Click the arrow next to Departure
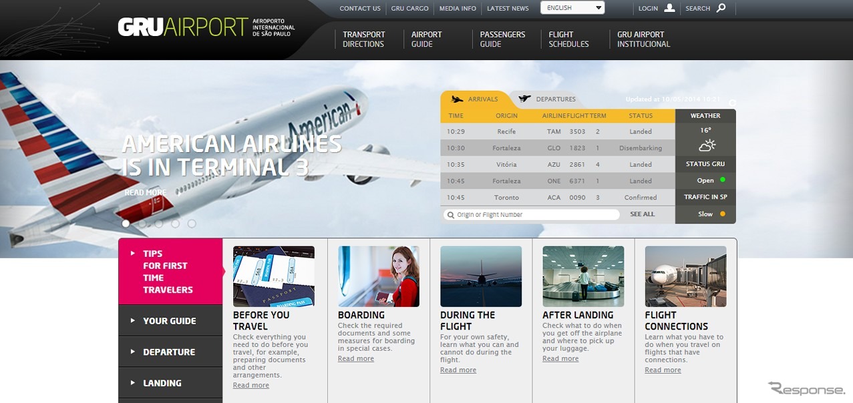 pos(133,352)
